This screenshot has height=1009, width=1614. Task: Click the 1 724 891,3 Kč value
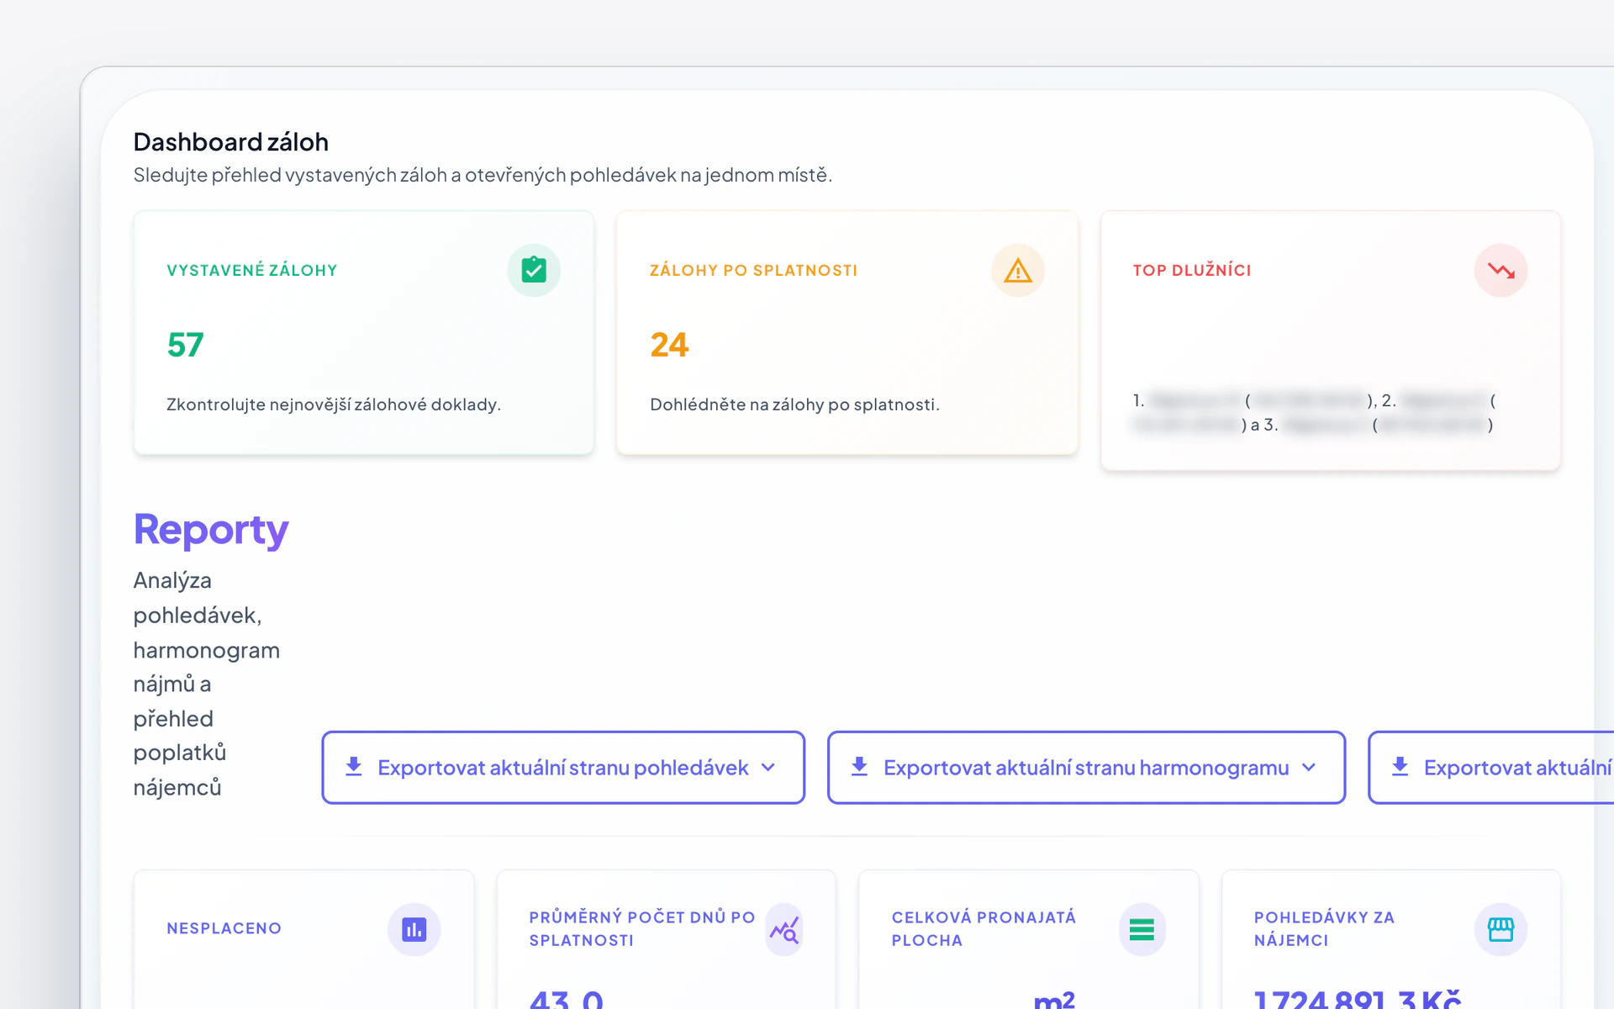tap(1358, 999)
